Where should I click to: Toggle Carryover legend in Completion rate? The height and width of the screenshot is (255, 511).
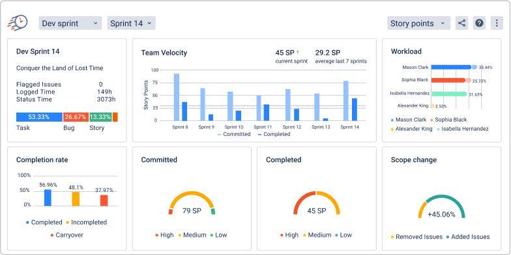point(66,235)
